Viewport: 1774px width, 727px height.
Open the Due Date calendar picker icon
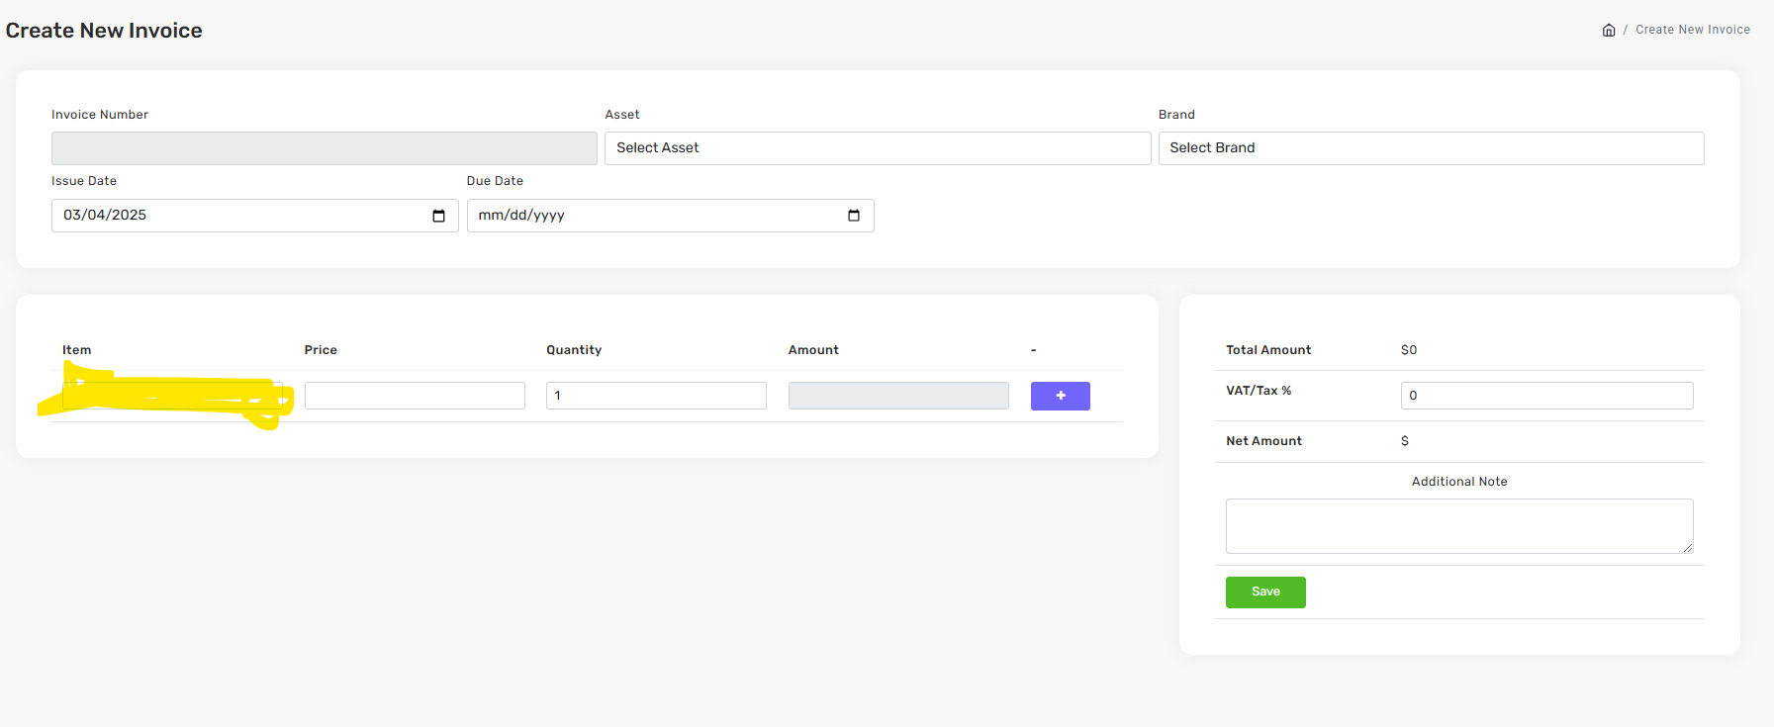coord(854,216)
